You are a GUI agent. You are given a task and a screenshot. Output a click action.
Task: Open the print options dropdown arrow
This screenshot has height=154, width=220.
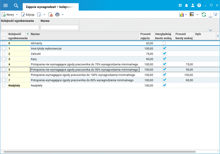click(62, 15)
